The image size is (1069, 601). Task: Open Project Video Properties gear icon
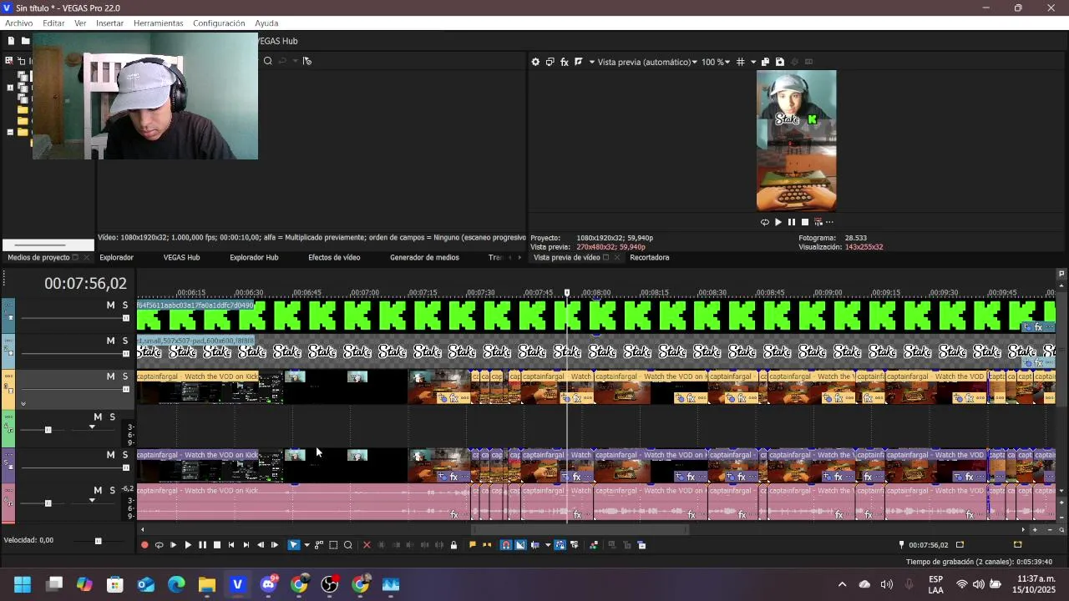coord(535,62)
